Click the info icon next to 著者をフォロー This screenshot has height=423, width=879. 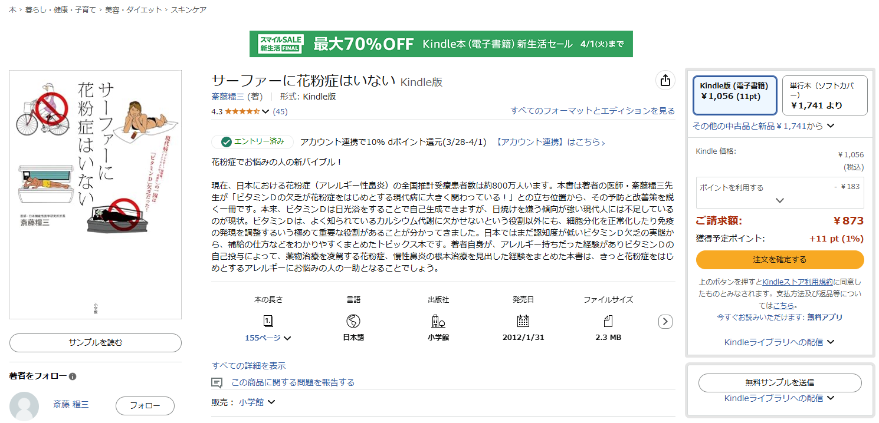coord(73,376)
